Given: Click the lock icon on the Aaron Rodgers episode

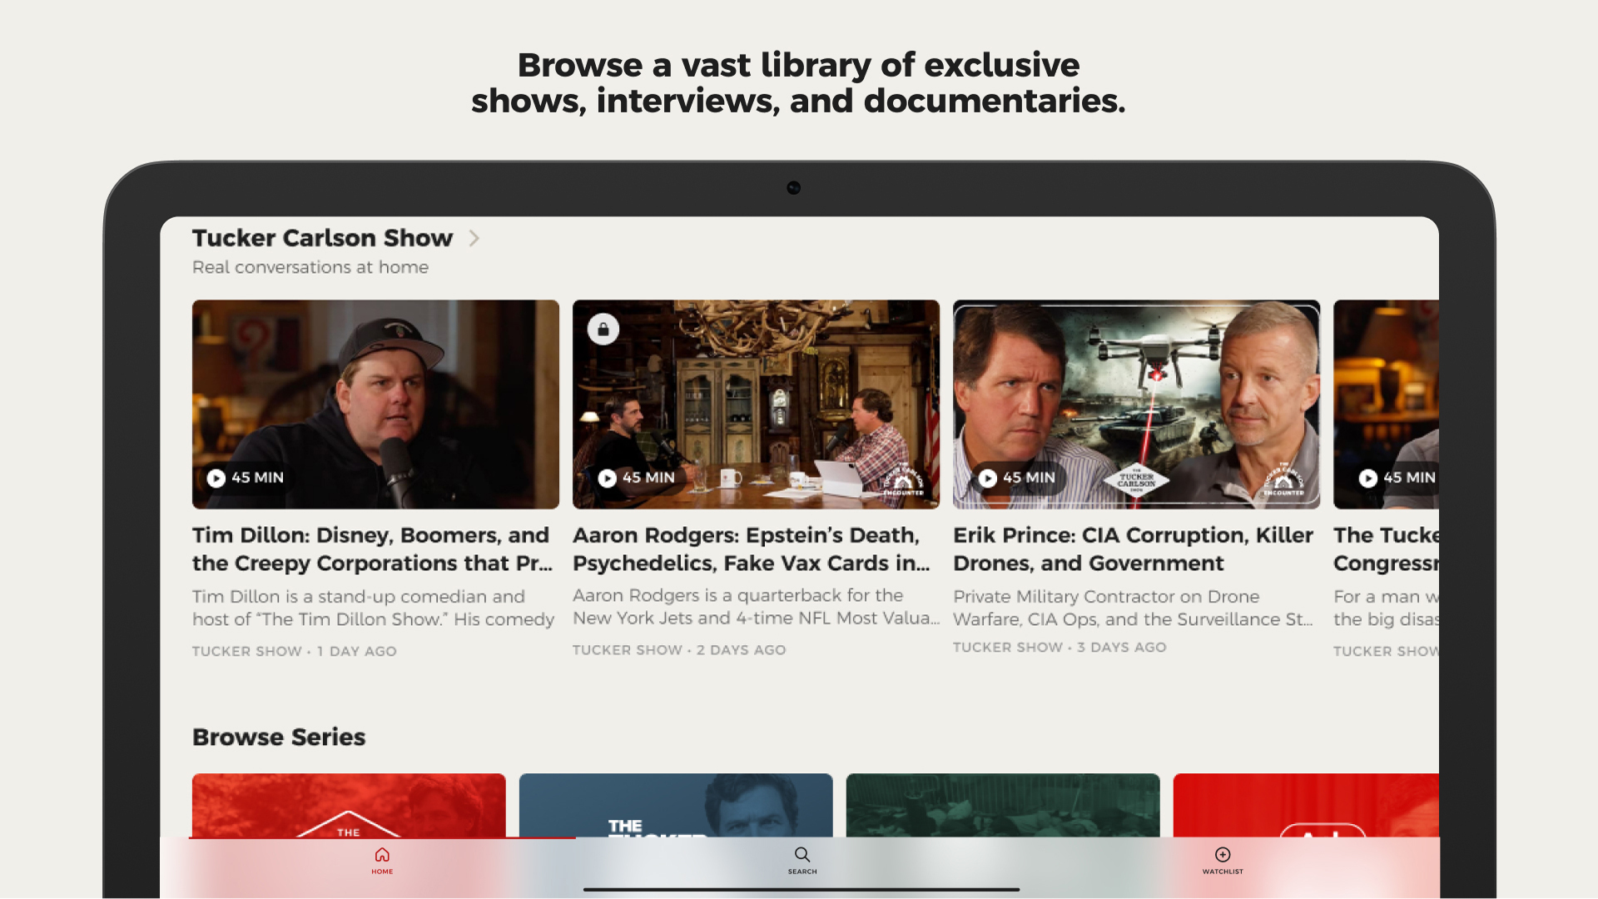Looking at the screenshot, I should 602,329.
